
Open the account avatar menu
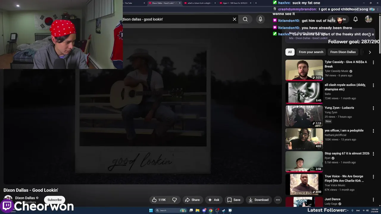(368, 19)
